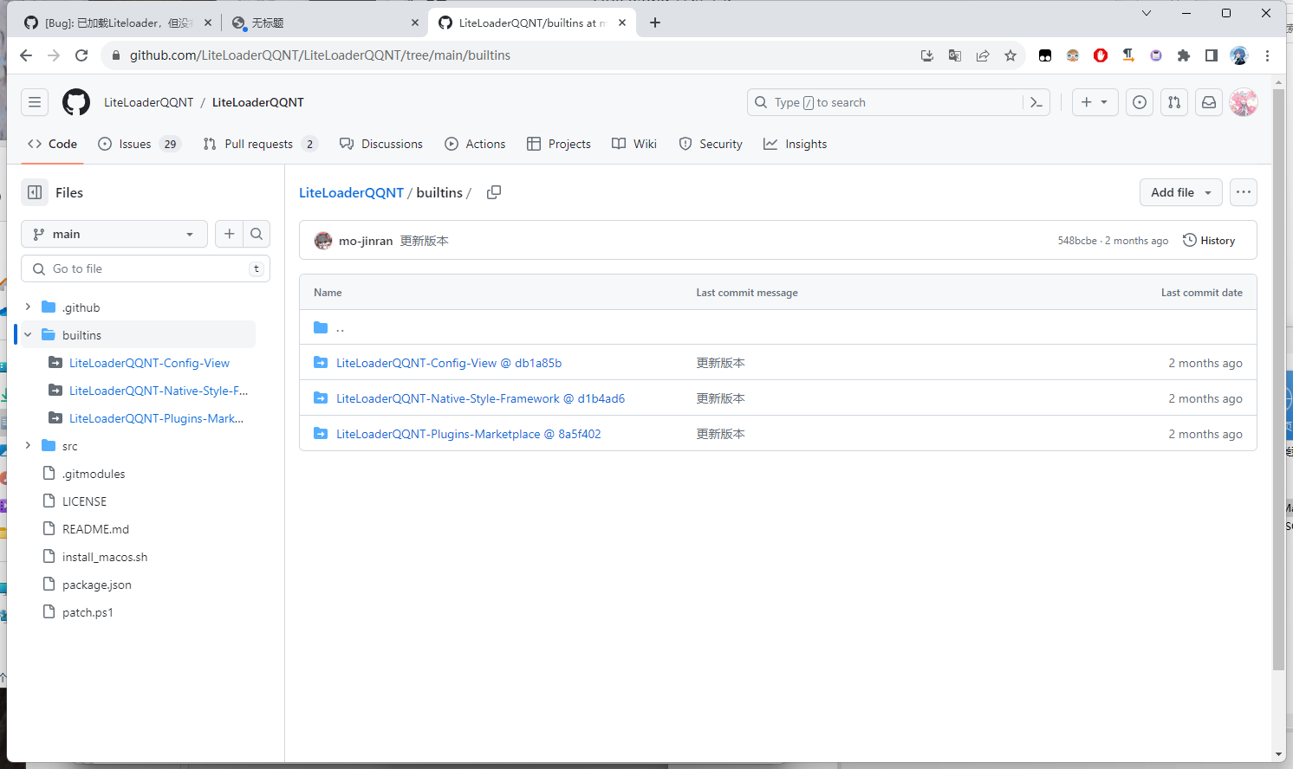Reload the page in the browser

81,55
